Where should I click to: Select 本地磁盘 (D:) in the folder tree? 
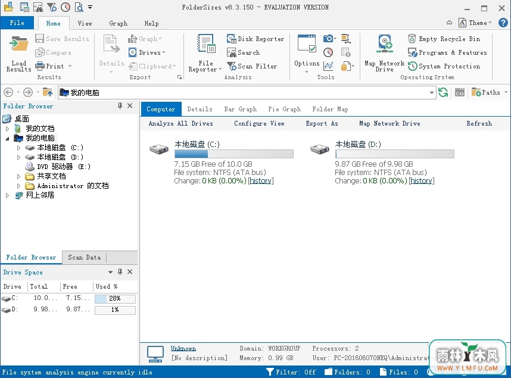tap(60, 157)
